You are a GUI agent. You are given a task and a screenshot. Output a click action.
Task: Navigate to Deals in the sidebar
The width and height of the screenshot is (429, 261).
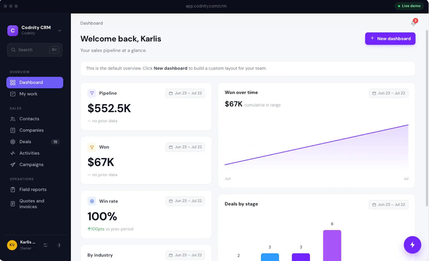tap(35, 142)
